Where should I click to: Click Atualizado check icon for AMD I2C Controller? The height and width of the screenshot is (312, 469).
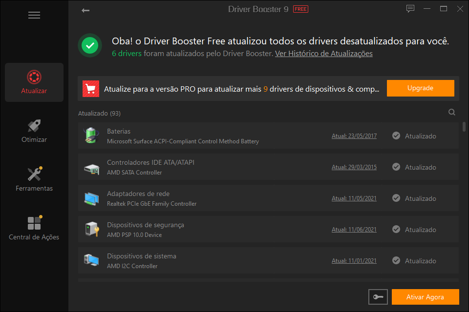[396, 261]
